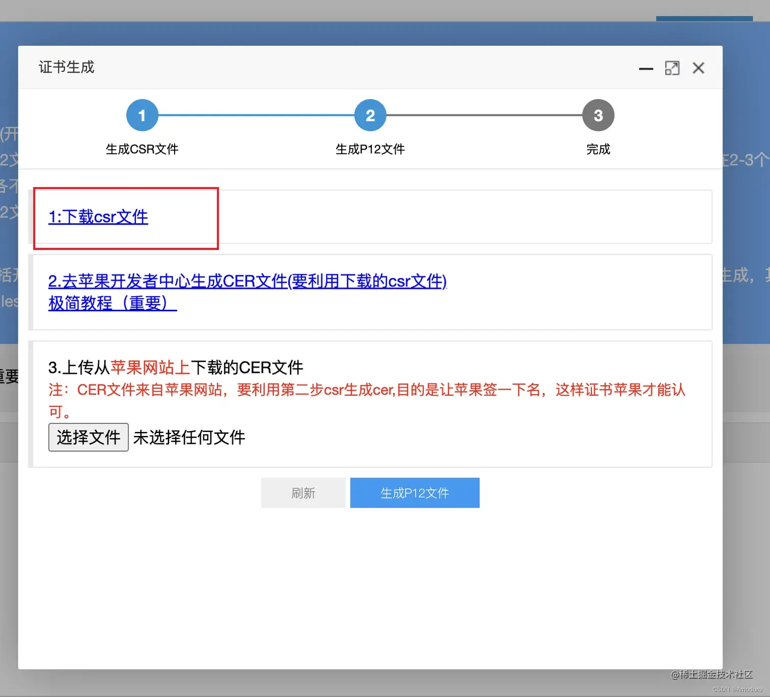Click the 刷新 refresh button
This screenshot has height=697, width=770.
[303, 492]
